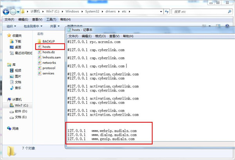The width and height of the screenshot is (235, 160).
Task: Select 计算机 node in navigation pane
Action: point(14,99)
